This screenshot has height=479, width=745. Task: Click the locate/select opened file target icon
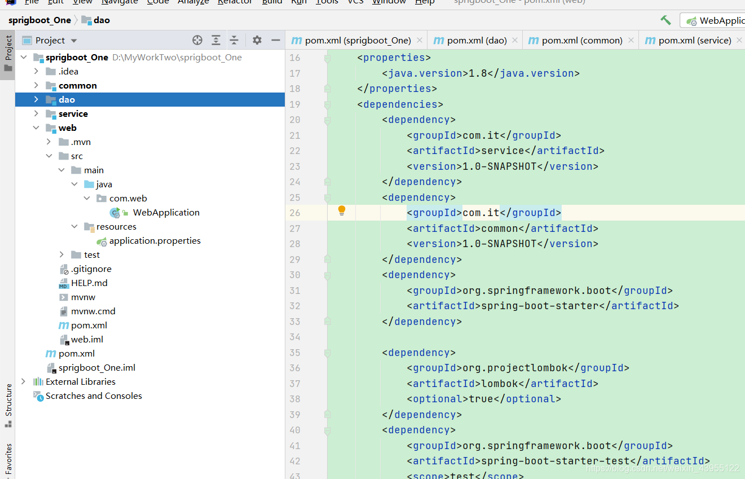click(197, 40)
